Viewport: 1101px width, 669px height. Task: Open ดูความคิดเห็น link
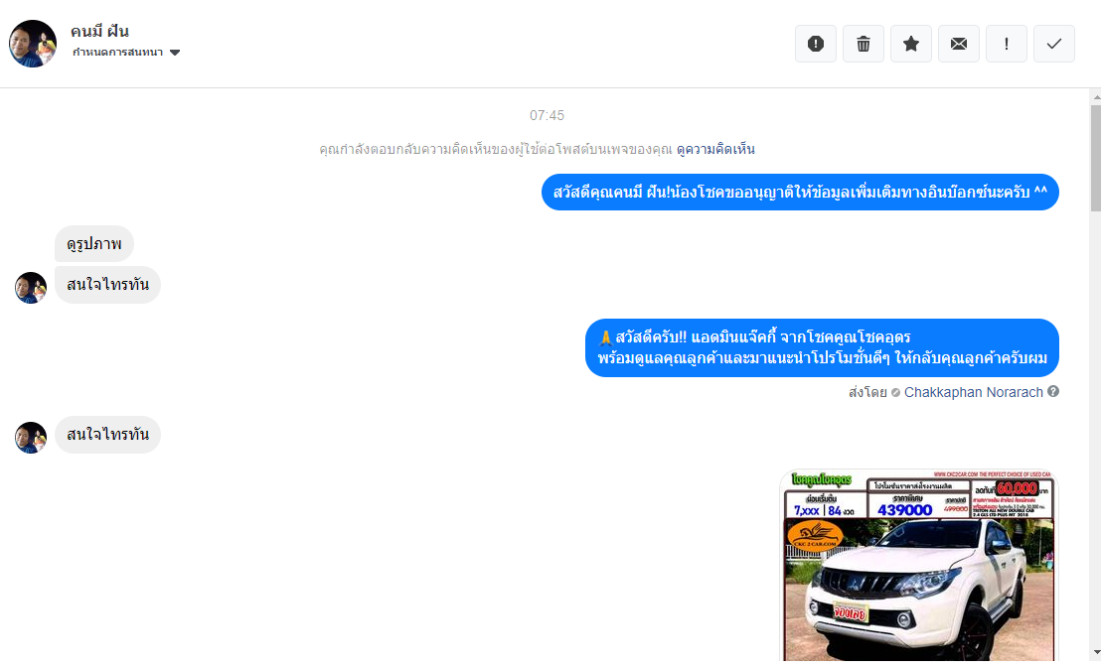[x=715, y=149]
